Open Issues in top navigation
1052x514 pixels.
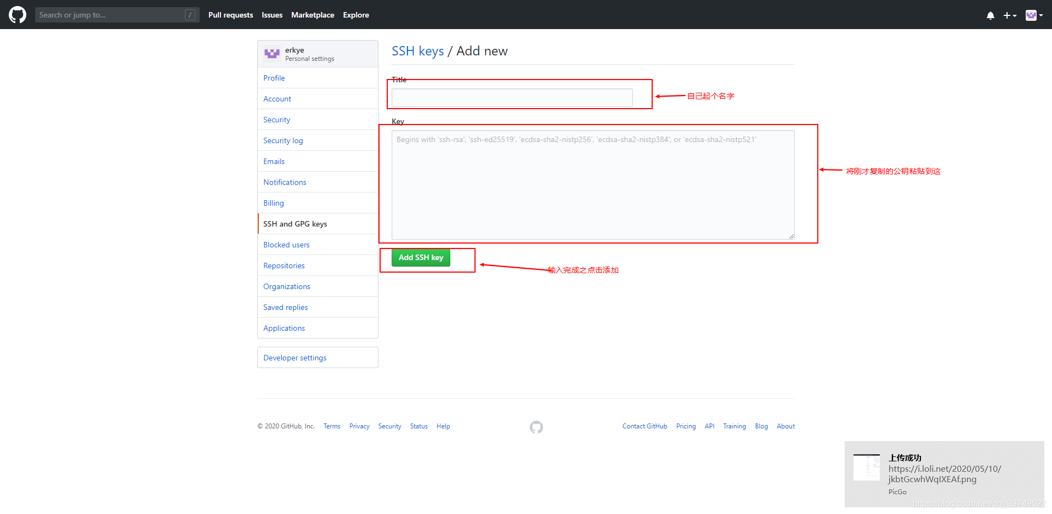click(272, 15)
